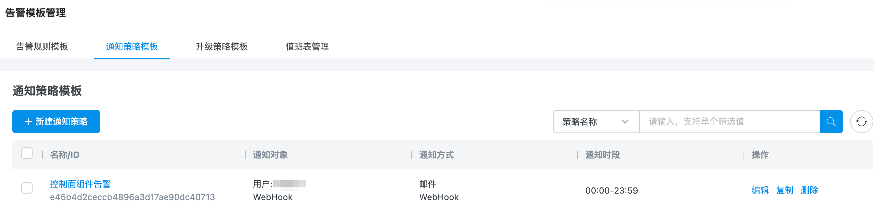Check the 控制面组件告警 row checkbox
Screen dimensions: 874x207
[27, 188]
